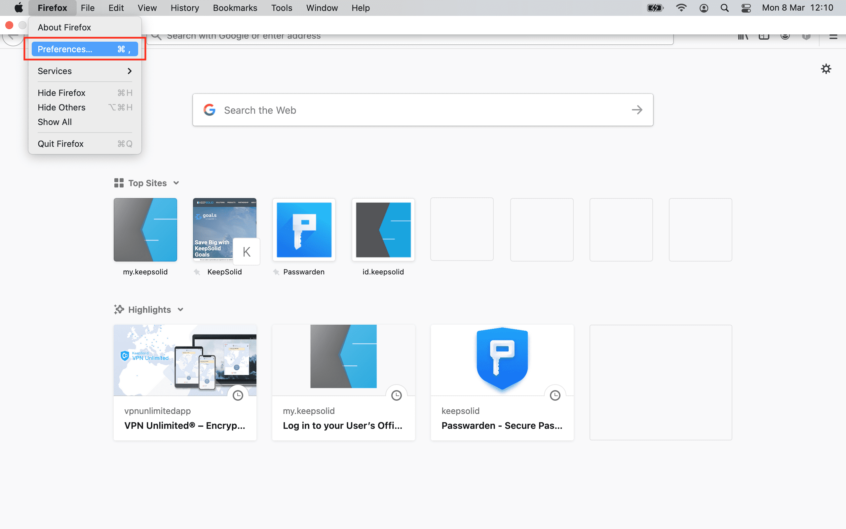Click history clock icon on my.keepsolid card
Image resolution: width=846 pixels, height=529 pixels.
pyautogui.click(x=397, y=395)
